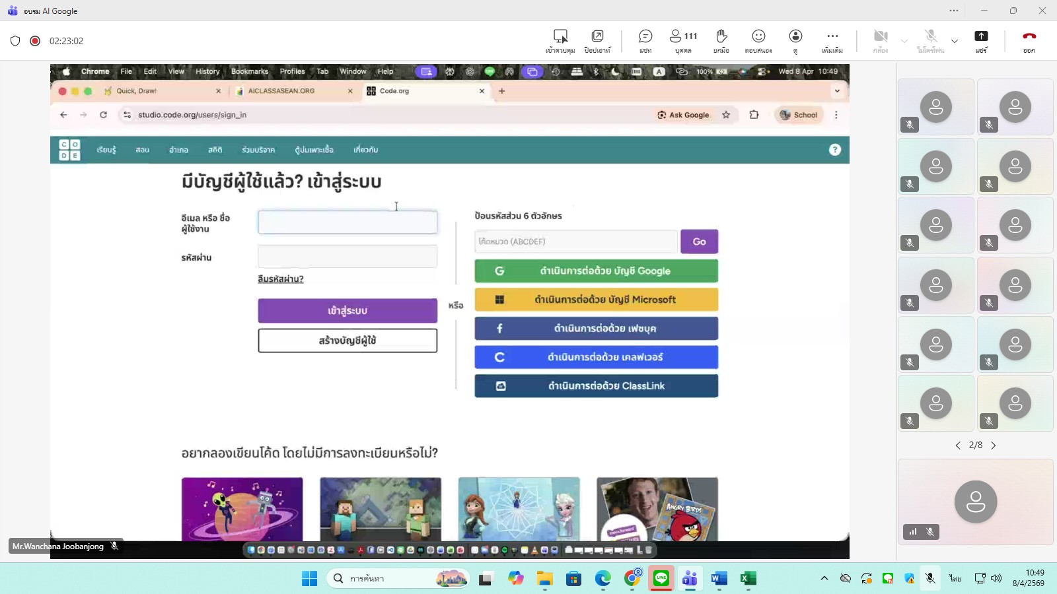Image resolution: width=1057 pixels, height=594 pixels.
Task: Open the reactions (ตอบสนอง) picker
Action: click(x=758, y=40)
